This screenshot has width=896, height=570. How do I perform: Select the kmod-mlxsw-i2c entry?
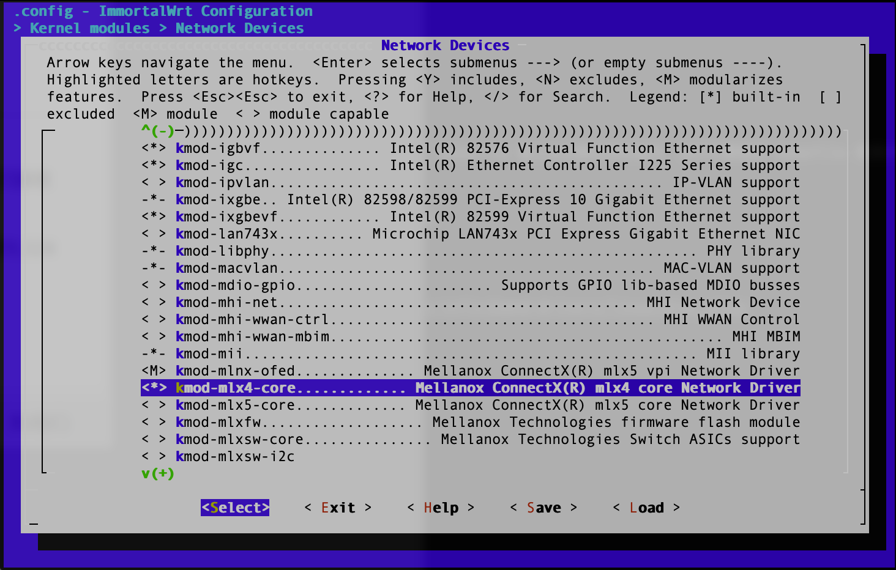coord(218,456)
